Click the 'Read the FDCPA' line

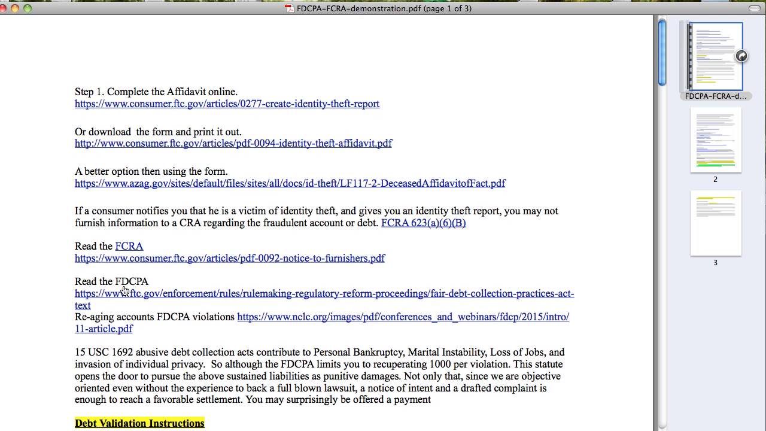111,281
